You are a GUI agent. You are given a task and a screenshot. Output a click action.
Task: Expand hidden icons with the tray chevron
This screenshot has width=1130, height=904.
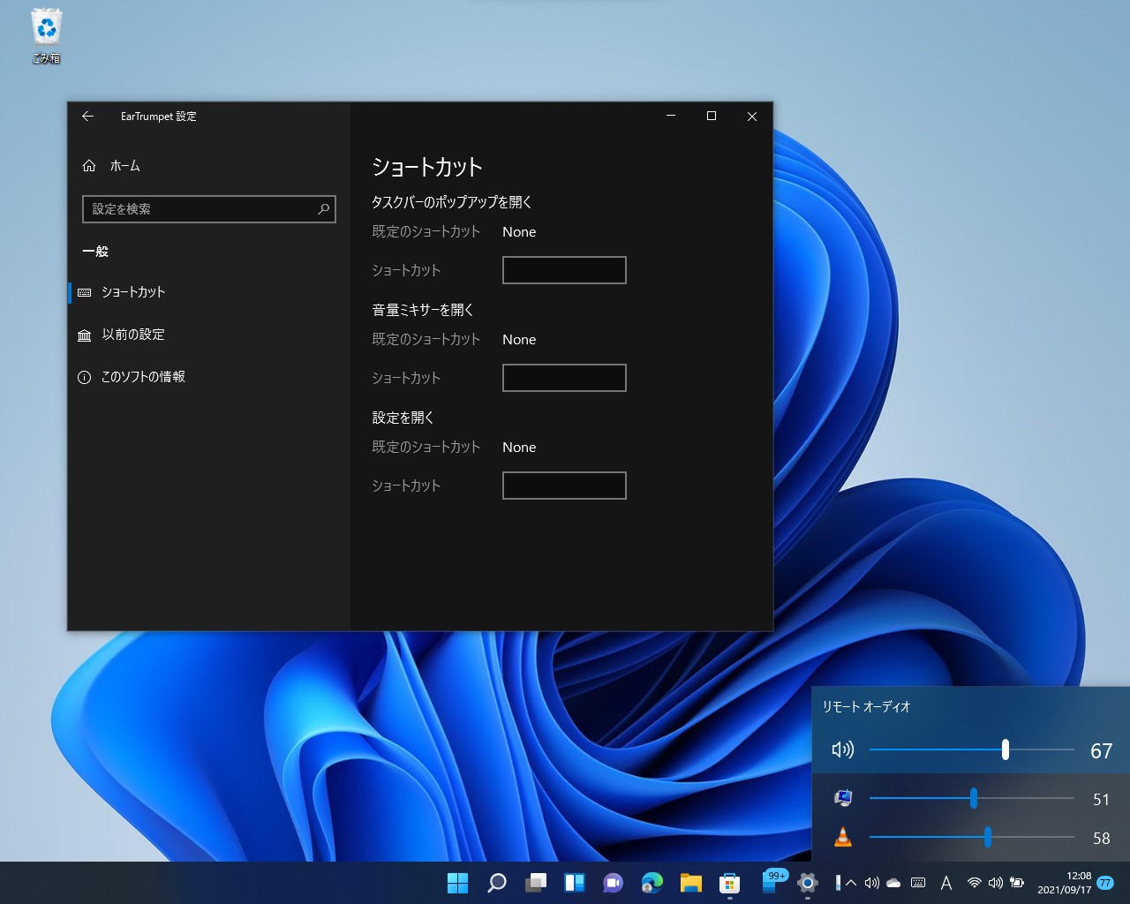tap(849, 882)
